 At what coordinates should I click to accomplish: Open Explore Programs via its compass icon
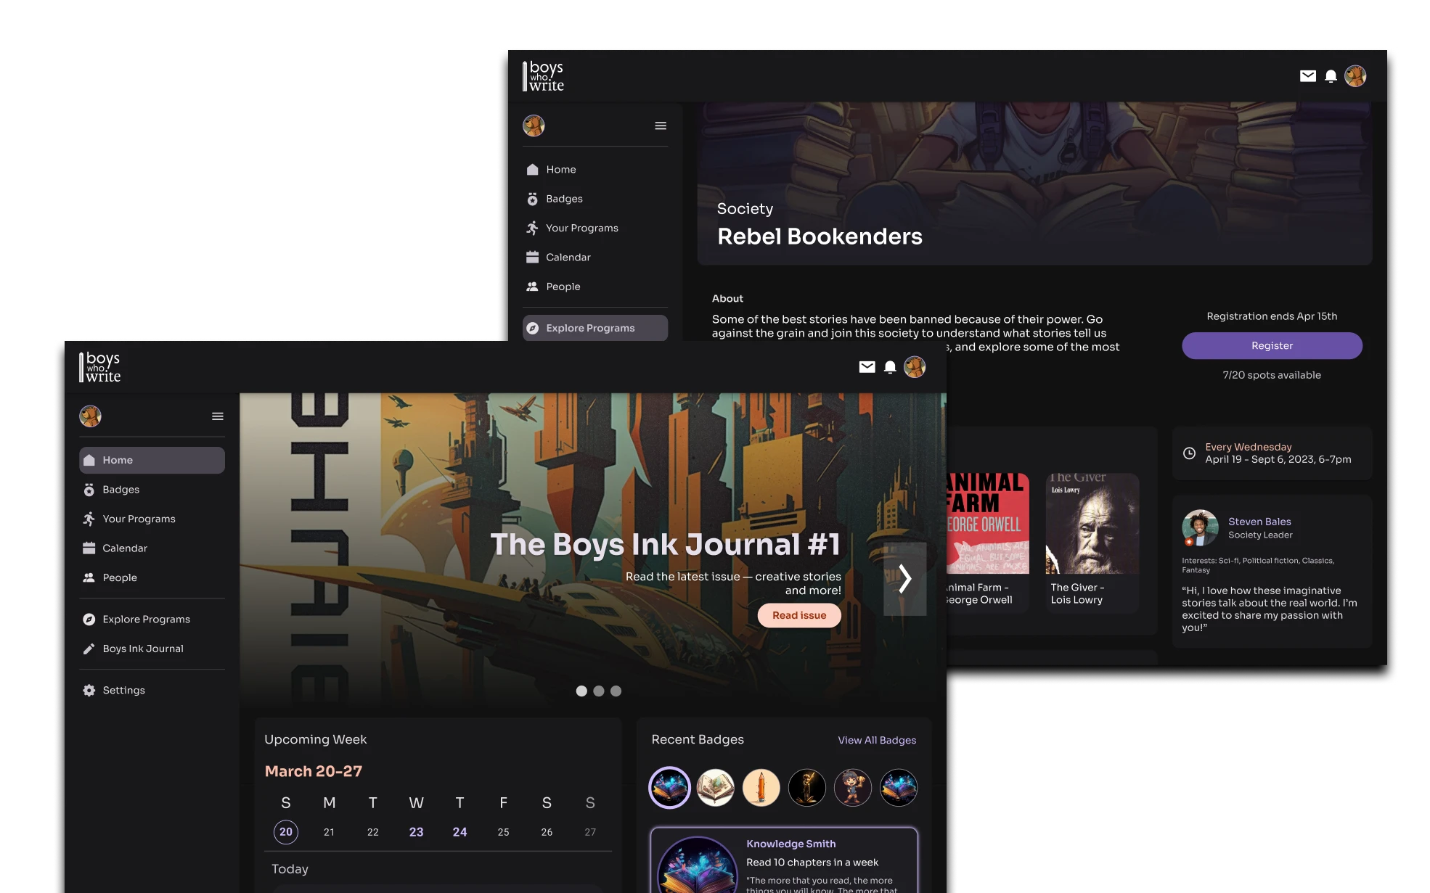pos(88,619)
